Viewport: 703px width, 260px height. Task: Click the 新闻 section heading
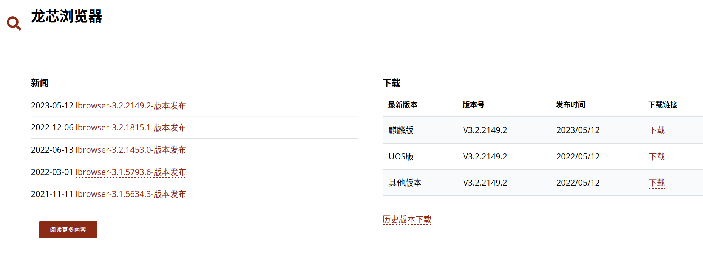(x=40, y=83)
